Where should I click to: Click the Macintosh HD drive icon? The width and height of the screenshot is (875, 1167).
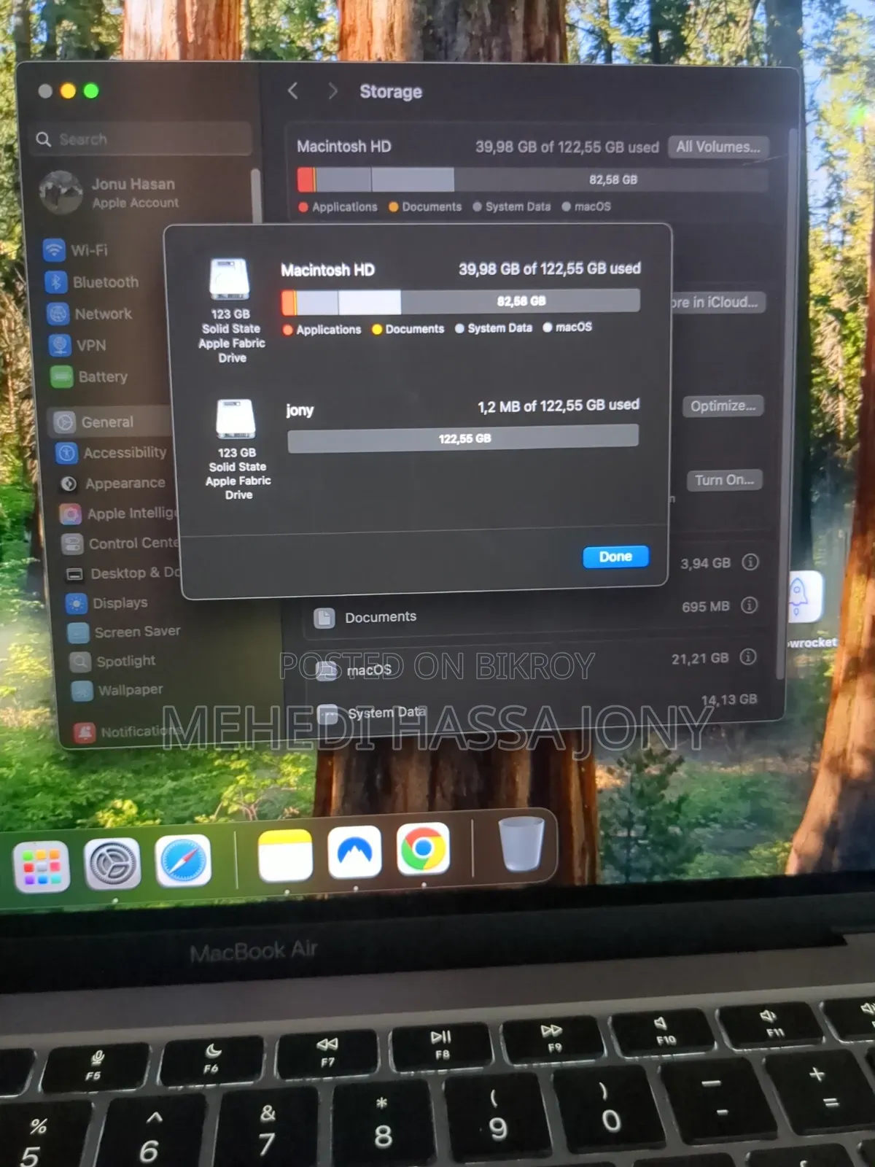click(230, 279)
